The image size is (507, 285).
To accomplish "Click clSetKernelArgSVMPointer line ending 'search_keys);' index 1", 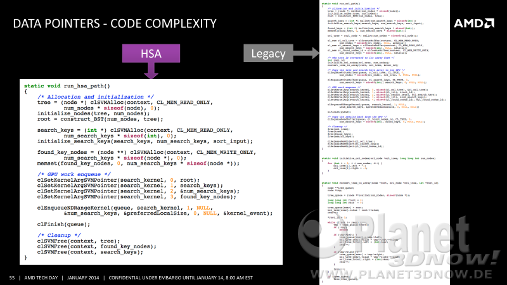I will point(130,186).
